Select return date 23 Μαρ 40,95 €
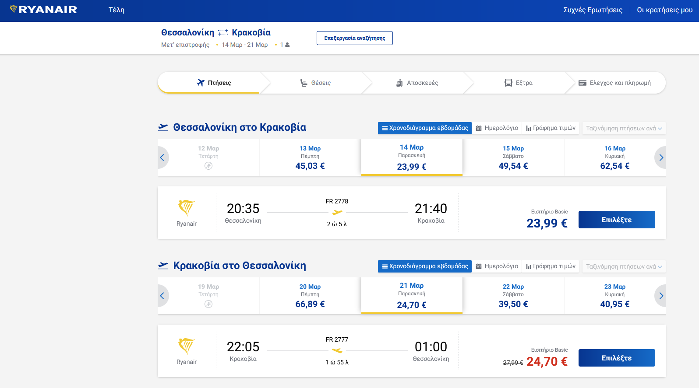 [615, 296]
